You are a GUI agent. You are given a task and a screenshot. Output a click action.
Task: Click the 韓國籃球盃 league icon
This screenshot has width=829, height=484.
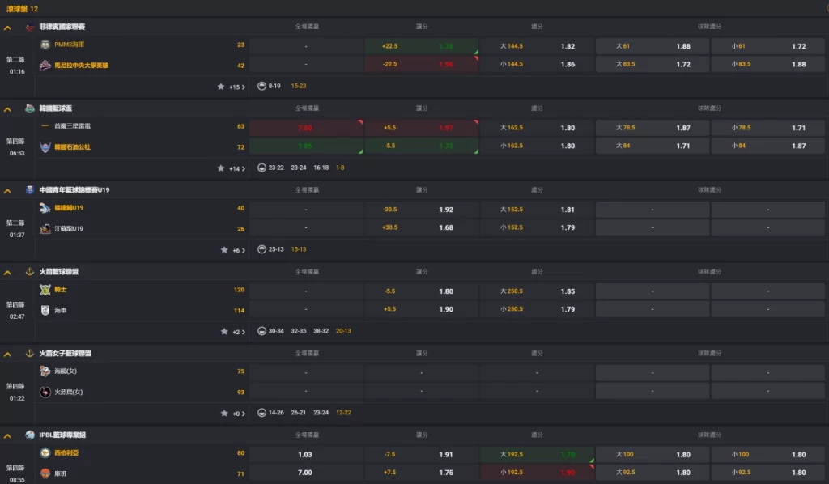[30, 108]
